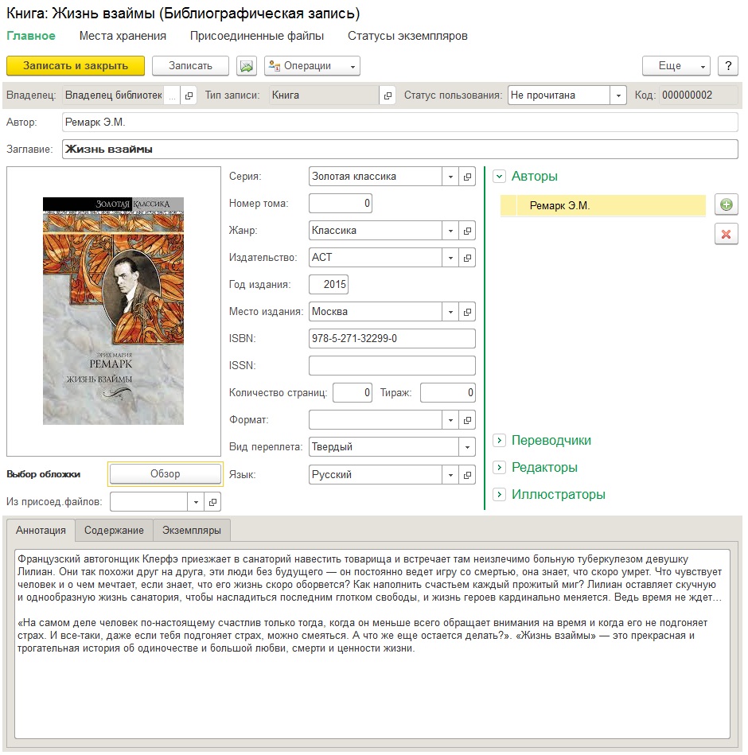Viewport: 748px width, 755px height.
Task: Open the Операции menu
Action: (x=312, y=66)
